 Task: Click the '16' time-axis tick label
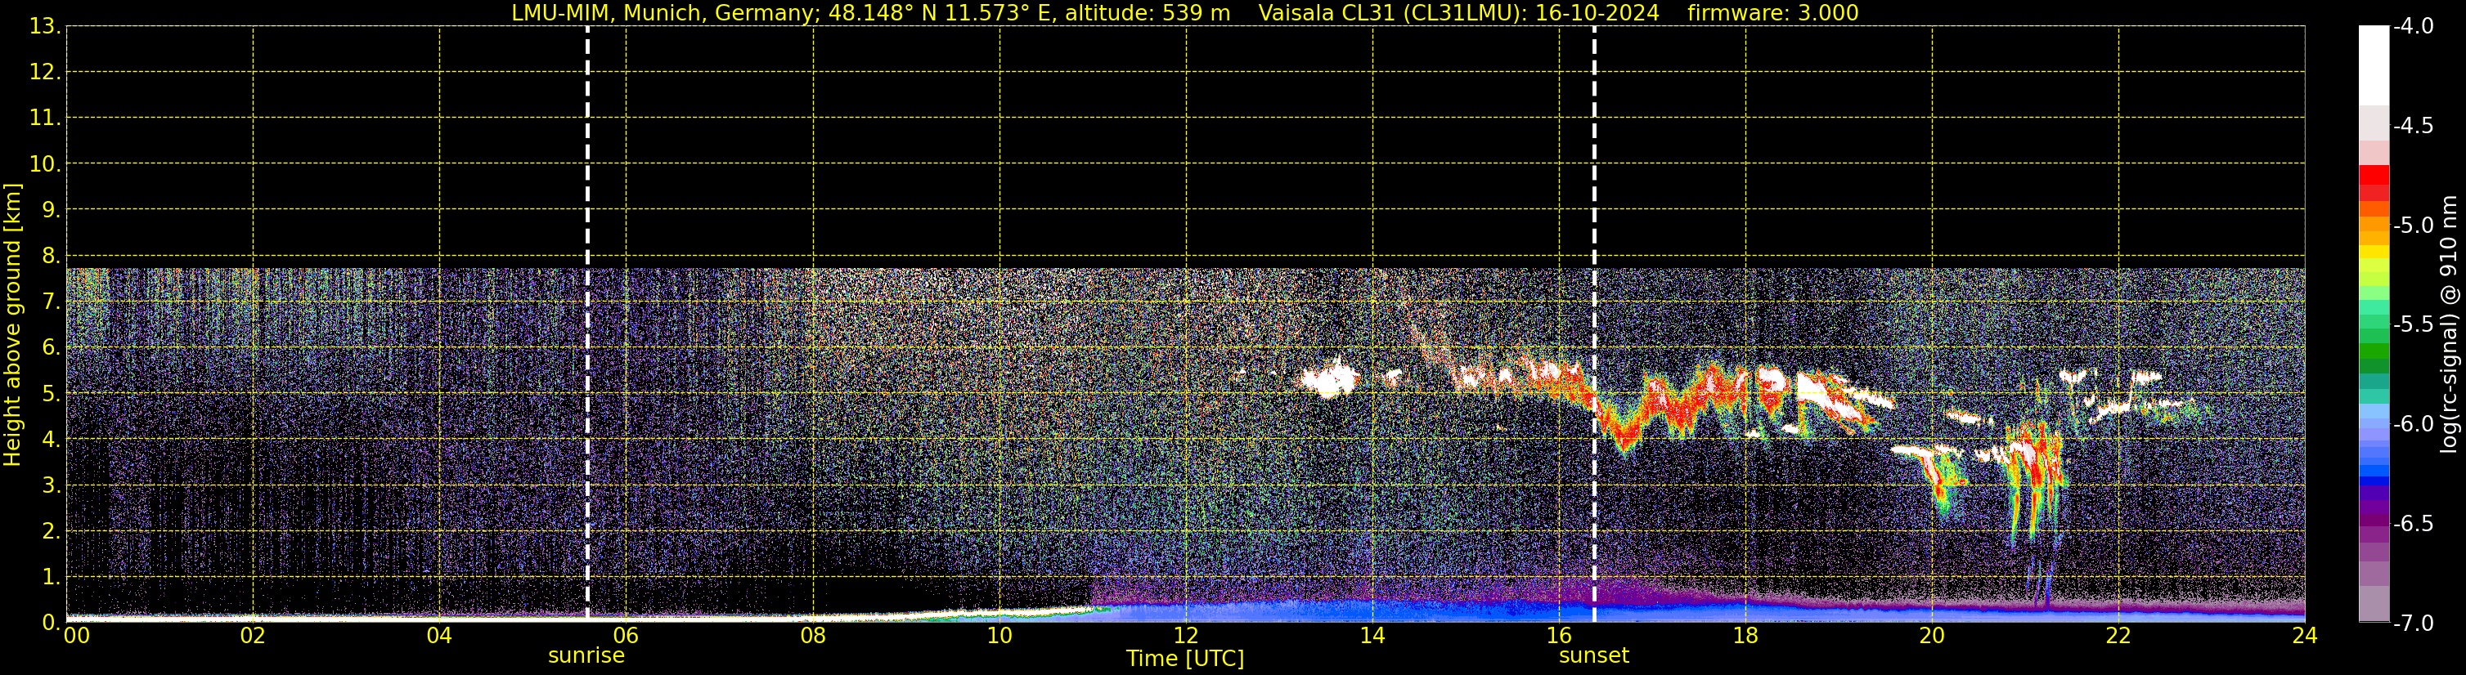coord(1560,636)
